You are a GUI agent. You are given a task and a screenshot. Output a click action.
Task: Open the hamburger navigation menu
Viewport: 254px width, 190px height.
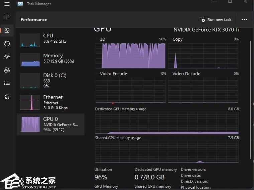click(x=7, y=4)
